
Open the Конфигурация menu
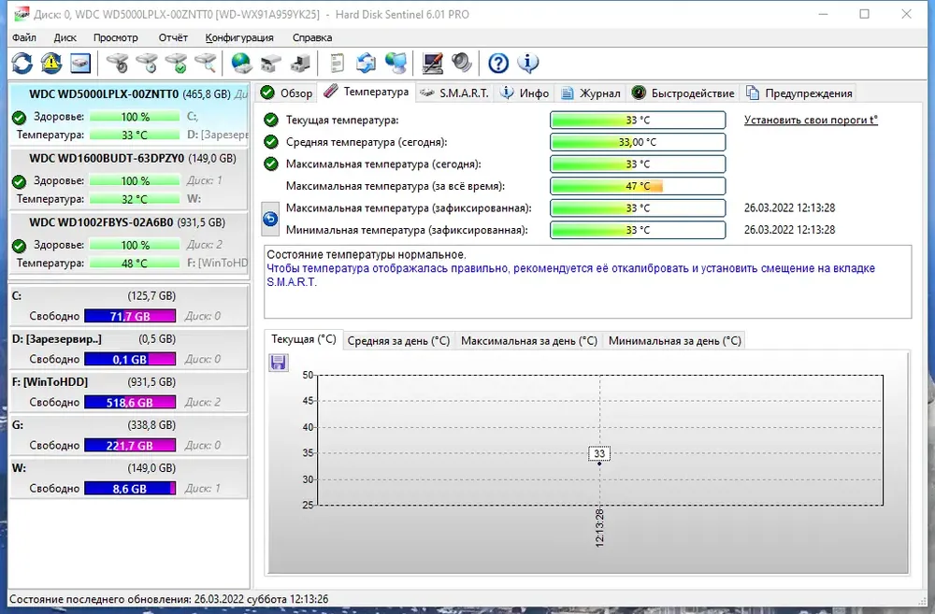[x=239, y=37]
